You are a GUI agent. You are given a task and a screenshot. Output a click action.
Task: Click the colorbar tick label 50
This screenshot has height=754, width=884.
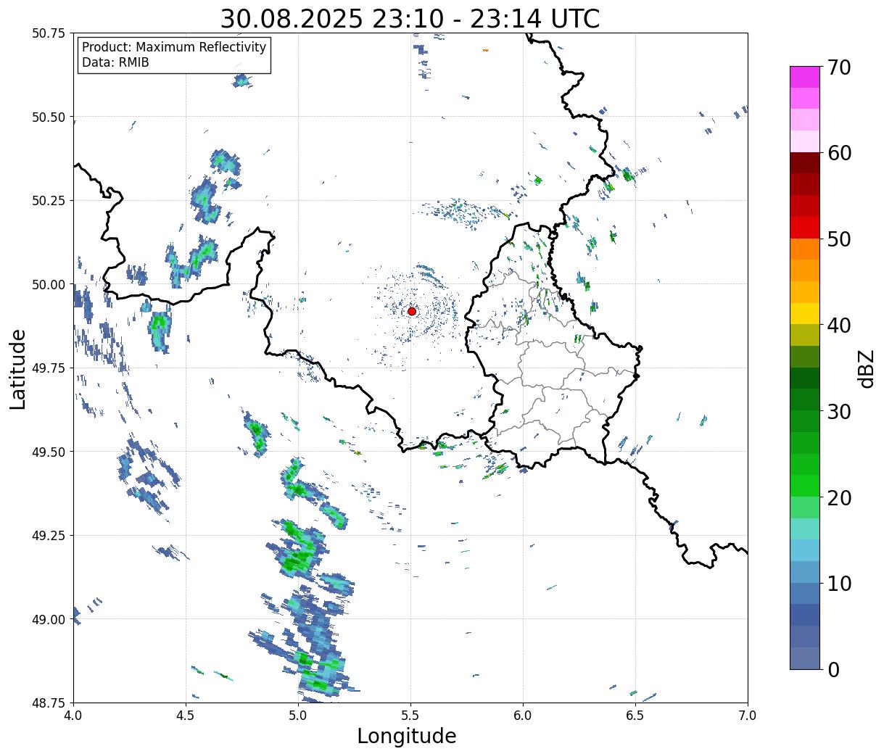[x=838, y=239]
